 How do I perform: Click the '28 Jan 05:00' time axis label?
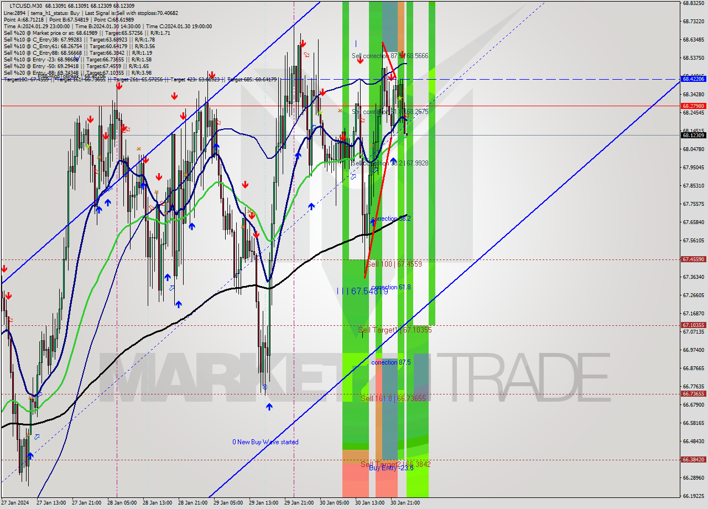coord(122,503)
